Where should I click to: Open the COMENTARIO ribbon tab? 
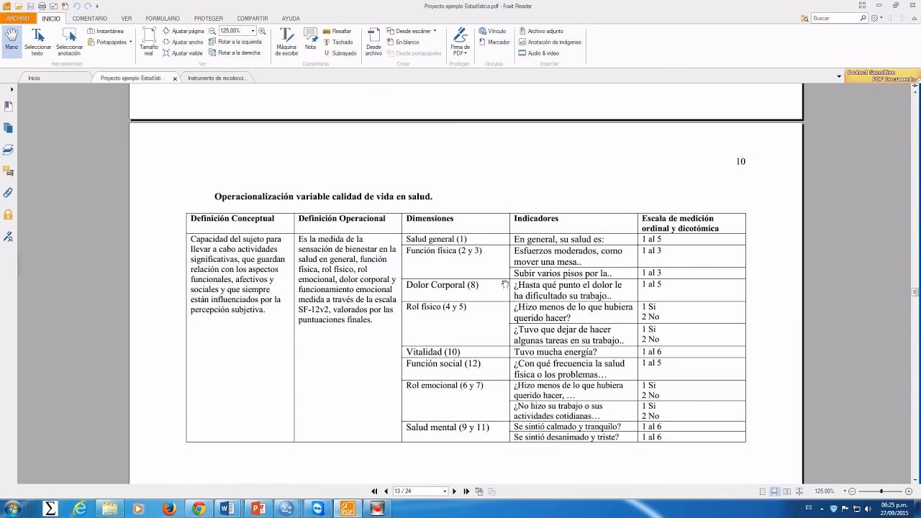(x=90, y=19)
